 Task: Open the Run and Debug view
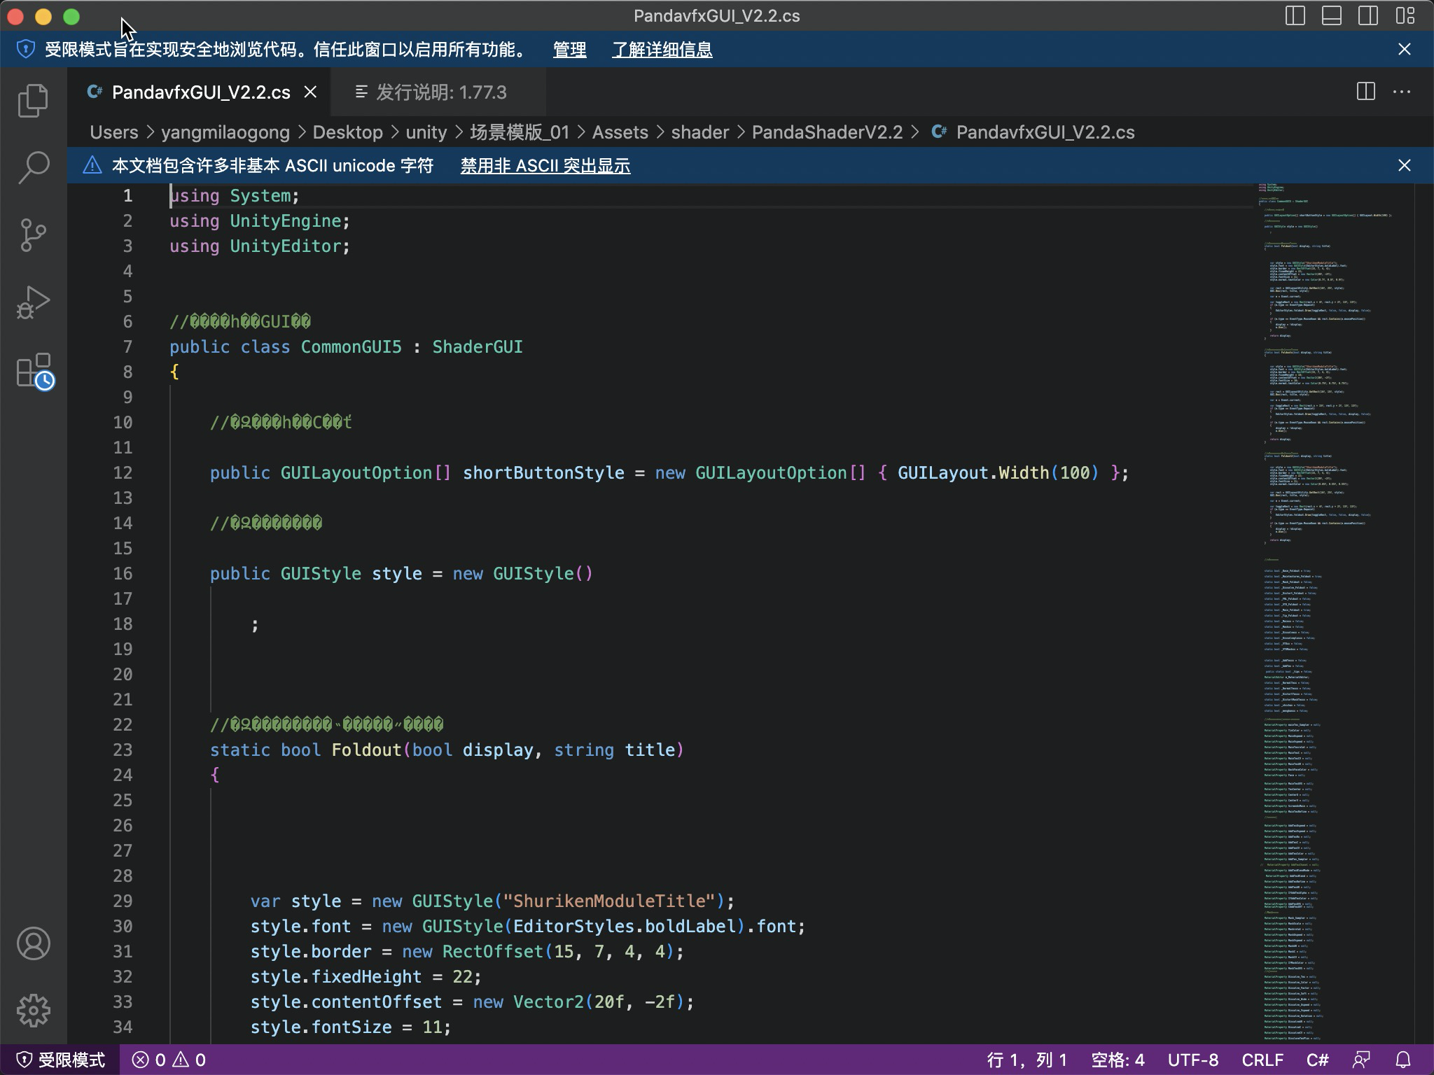point(33,302)
